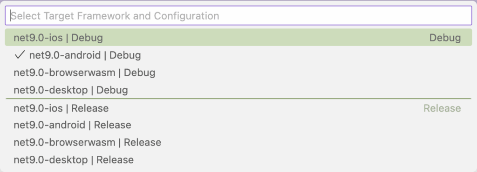Screen dimensions: 477x172
Task: Click the text cursor in the search box
Action: [11, 16]
